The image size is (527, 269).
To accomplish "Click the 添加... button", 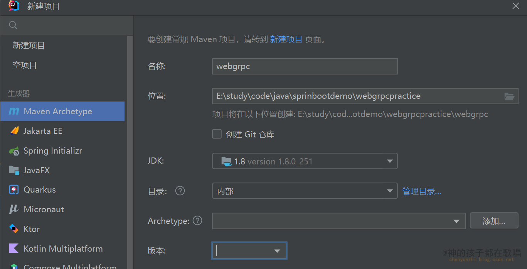I will [x=494, y=221].
